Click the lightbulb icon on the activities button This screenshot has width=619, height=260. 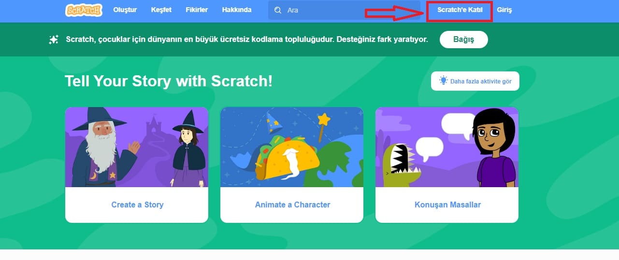tap(443, 81)
